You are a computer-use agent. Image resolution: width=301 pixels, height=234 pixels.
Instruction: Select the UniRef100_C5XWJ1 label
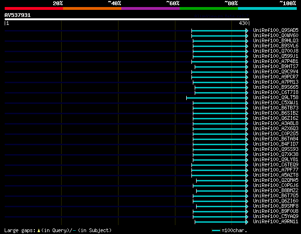pos(276,103)
